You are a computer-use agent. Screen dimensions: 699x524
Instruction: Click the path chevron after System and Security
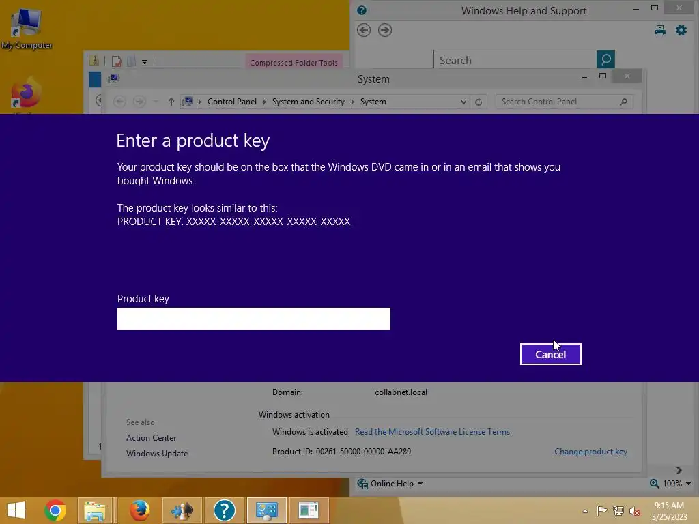point(352,102)
